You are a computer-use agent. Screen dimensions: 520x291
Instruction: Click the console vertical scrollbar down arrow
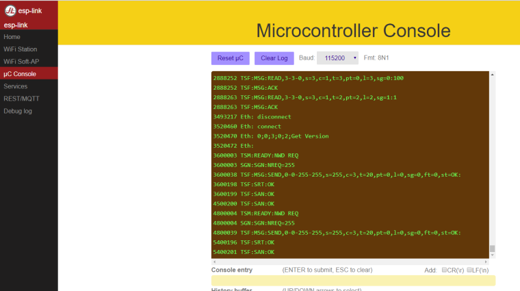(x=493, y=255)
